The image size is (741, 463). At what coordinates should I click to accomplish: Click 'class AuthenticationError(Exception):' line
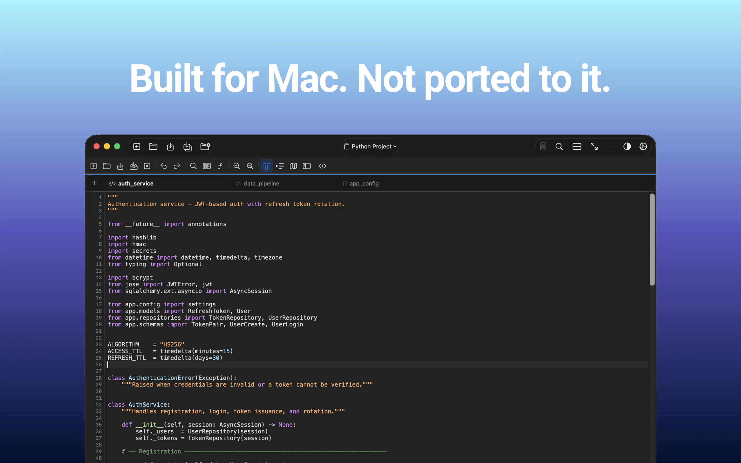click(172, 378)
